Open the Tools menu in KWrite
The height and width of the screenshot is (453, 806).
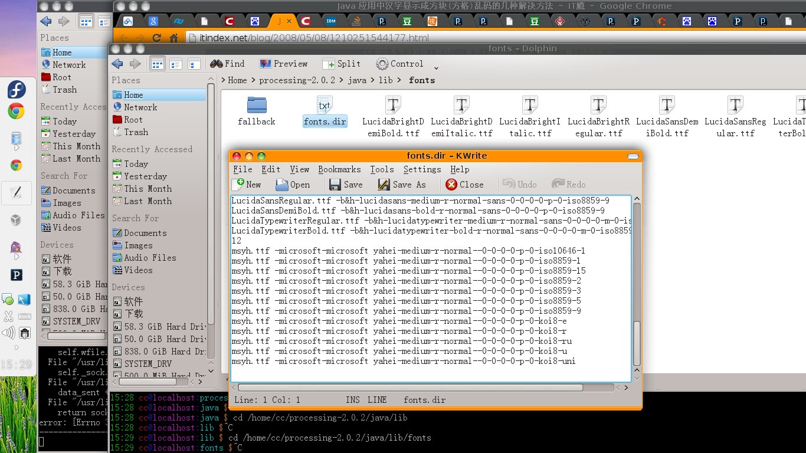[x=382, y=169]
